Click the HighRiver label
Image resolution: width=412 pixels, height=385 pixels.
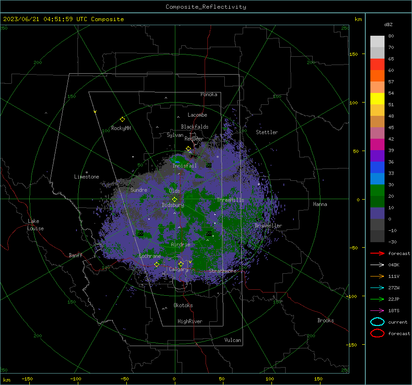(190, 321)
